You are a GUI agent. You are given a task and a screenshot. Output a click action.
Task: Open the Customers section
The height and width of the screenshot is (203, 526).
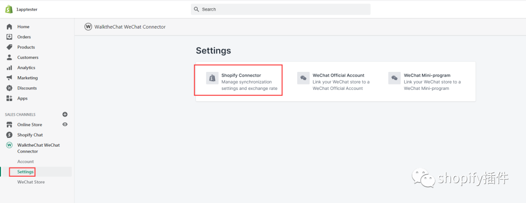click(28, 57)
